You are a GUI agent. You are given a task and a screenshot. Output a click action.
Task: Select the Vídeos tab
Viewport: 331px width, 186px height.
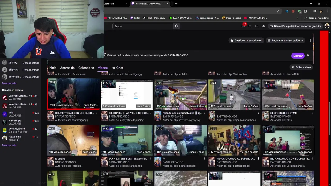point(103,68)
